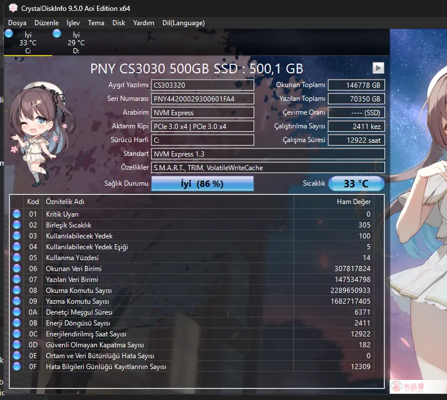
Task: Click the blue health orb above D: drive
Action: click(x=57, y=33)
